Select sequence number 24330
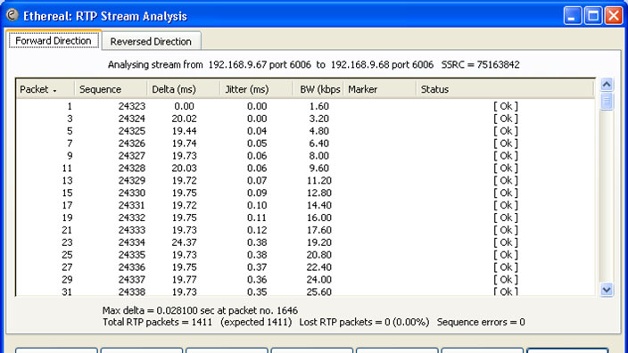Viewport: 628px width, 353px height. point(132,193)
